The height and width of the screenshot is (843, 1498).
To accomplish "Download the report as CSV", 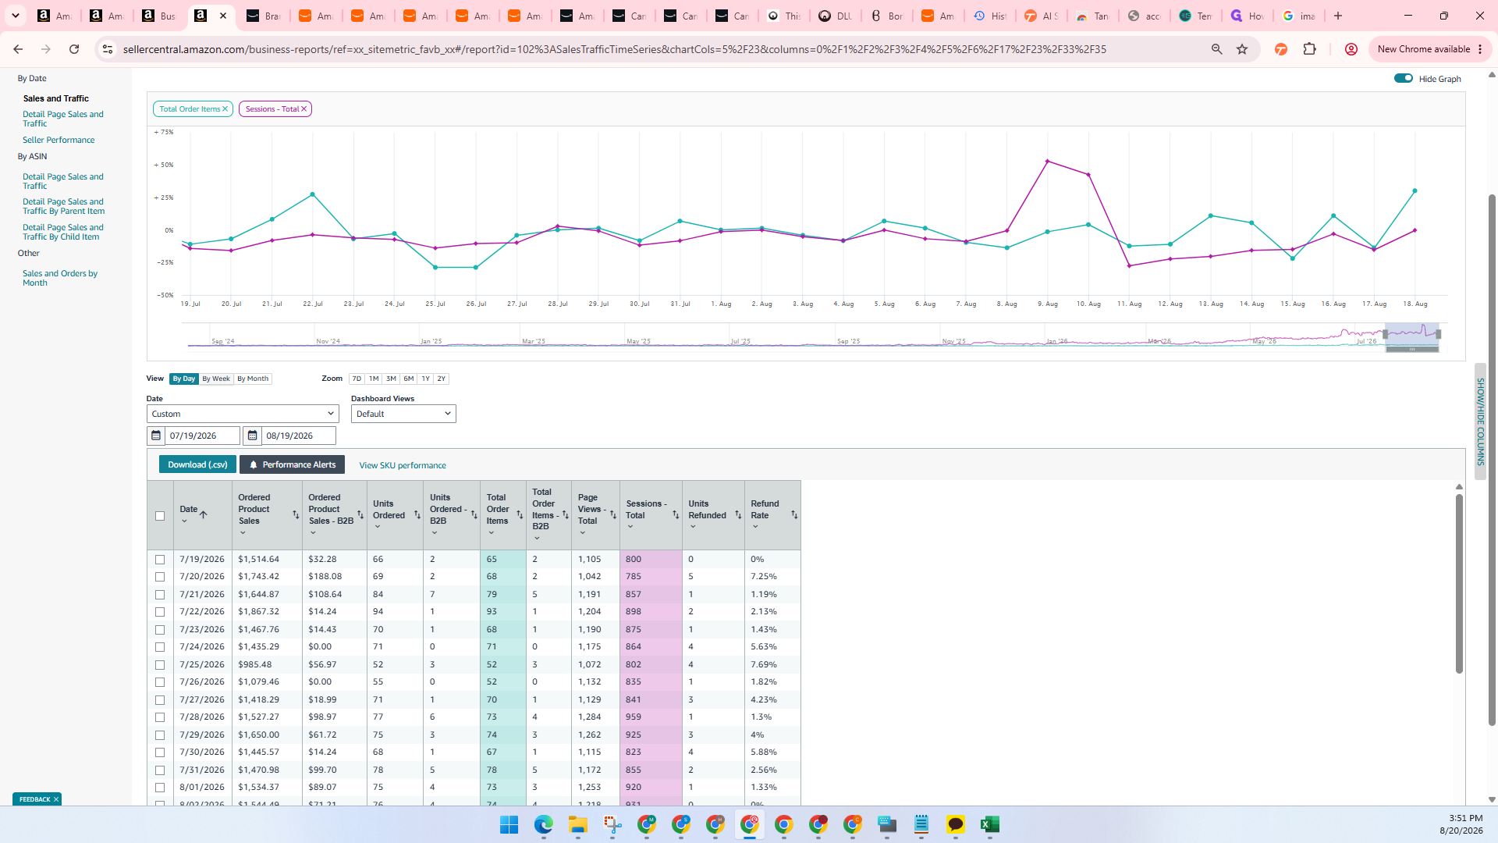I will (197, 464).
